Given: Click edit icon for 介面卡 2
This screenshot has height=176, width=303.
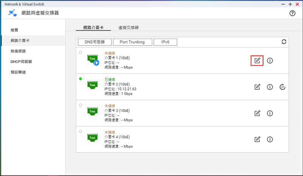Looking at the screenshot, I should 257,87.
